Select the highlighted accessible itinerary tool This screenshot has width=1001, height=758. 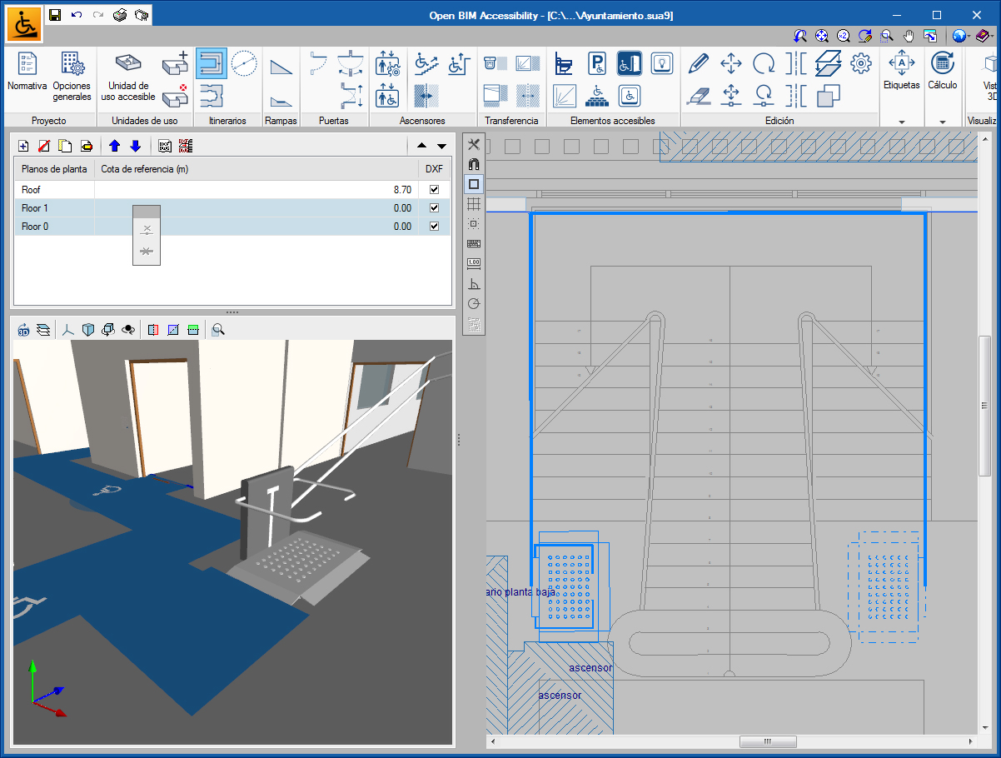[x=212, y=63]
